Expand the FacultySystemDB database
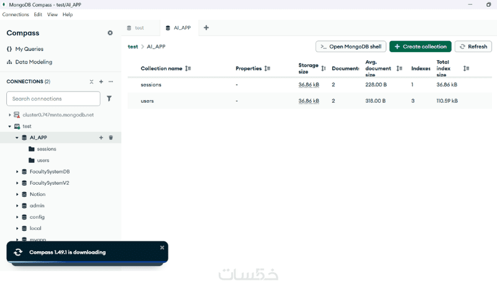Screen dimensions: 497x286 [17, 172]
